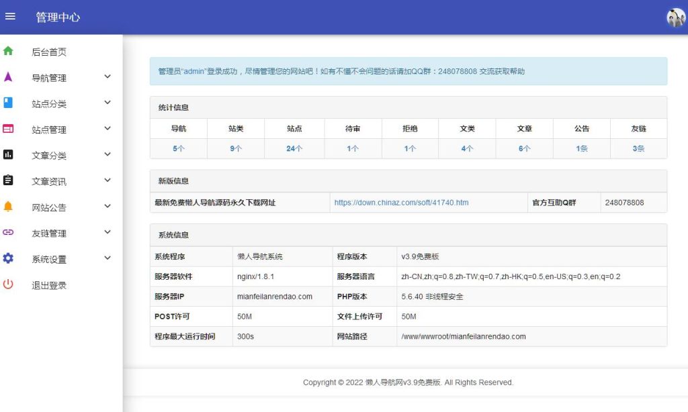688x412 pixels.
Task: Click the 网站公告 bell notification icon
Action: click(x=7, y=207)
